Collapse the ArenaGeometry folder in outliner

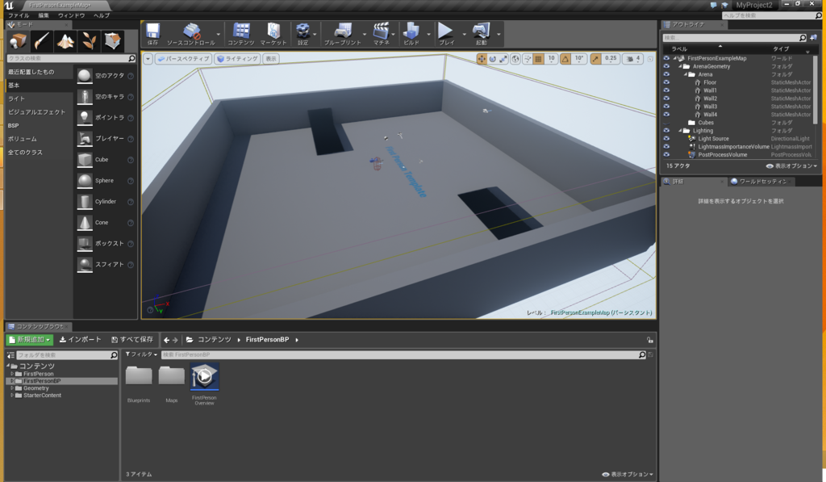click(x=680, y=66)
